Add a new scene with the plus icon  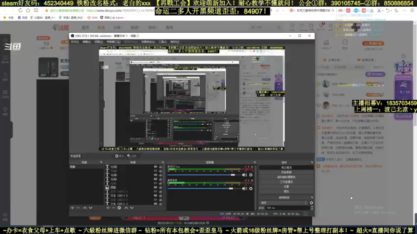72,207
